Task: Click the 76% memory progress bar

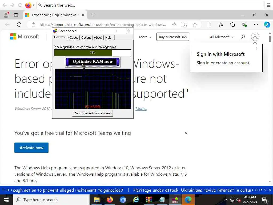Action: point(93,53)
